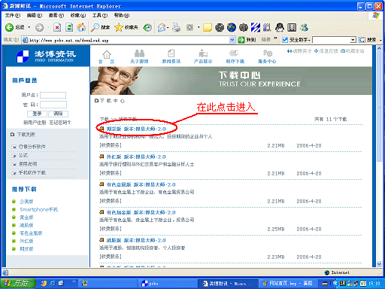The width and height of the screenshot is (385, 289).
Task: Select 黄金版 in recommended downloads
Action: [x=26, y=218]
